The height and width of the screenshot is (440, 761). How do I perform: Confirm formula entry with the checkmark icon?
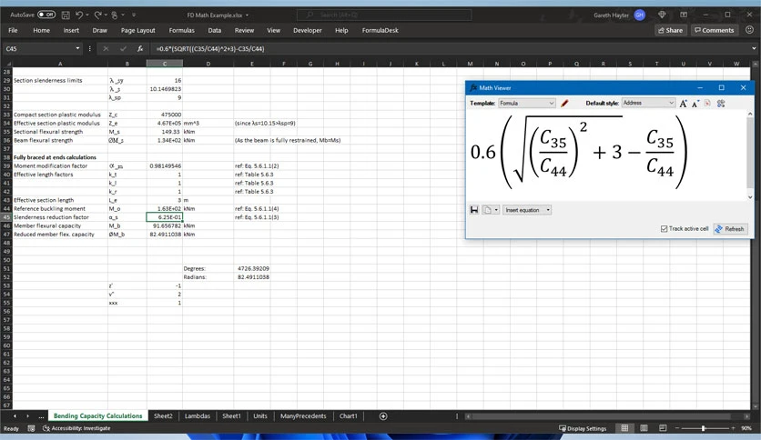[x=123, y=48]
